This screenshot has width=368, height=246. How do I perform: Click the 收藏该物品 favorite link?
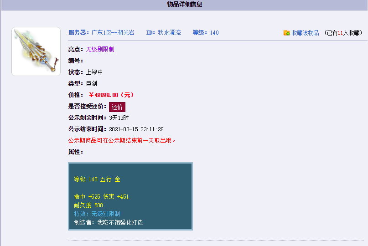click(305, 33)
